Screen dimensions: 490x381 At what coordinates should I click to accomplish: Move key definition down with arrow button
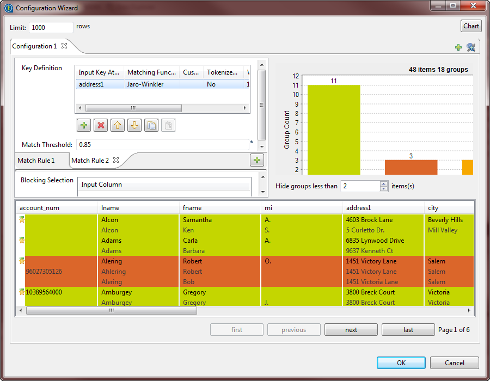[134, 126]
